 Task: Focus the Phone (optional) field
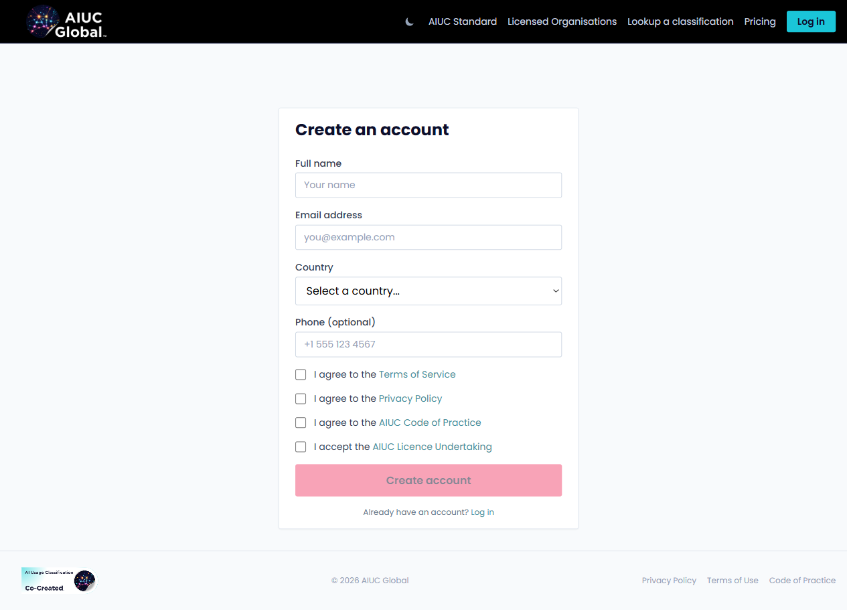[429, 344]
